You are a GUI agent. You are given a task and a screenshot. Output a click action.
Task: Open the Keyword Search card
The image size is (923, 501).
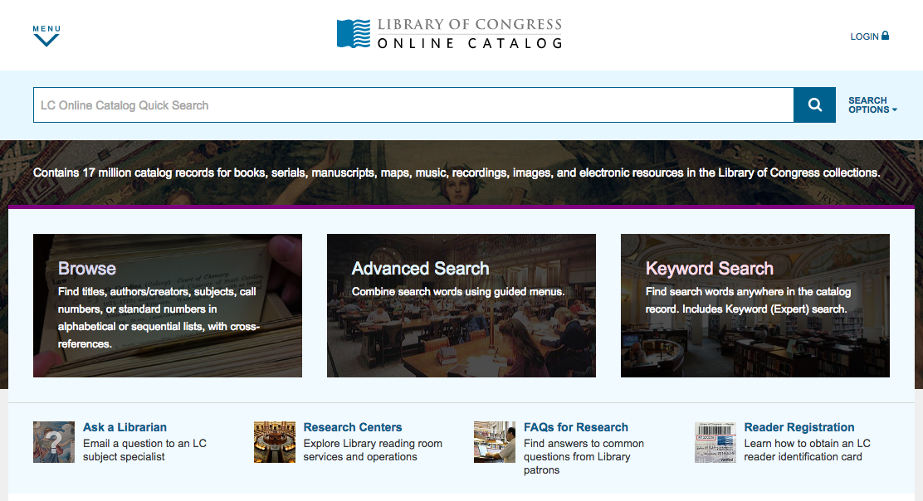pos(755,306)
